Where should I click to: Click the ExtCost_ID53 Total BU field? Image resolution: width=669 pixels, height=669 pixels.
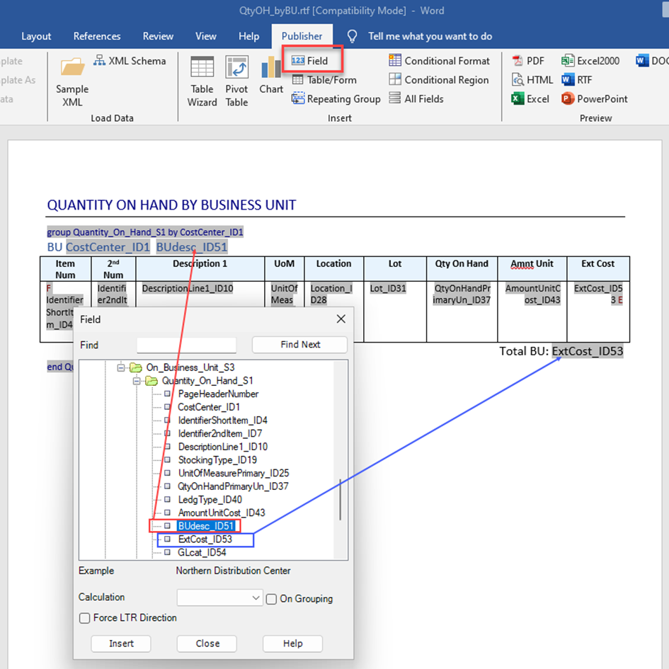pos(588,351)
